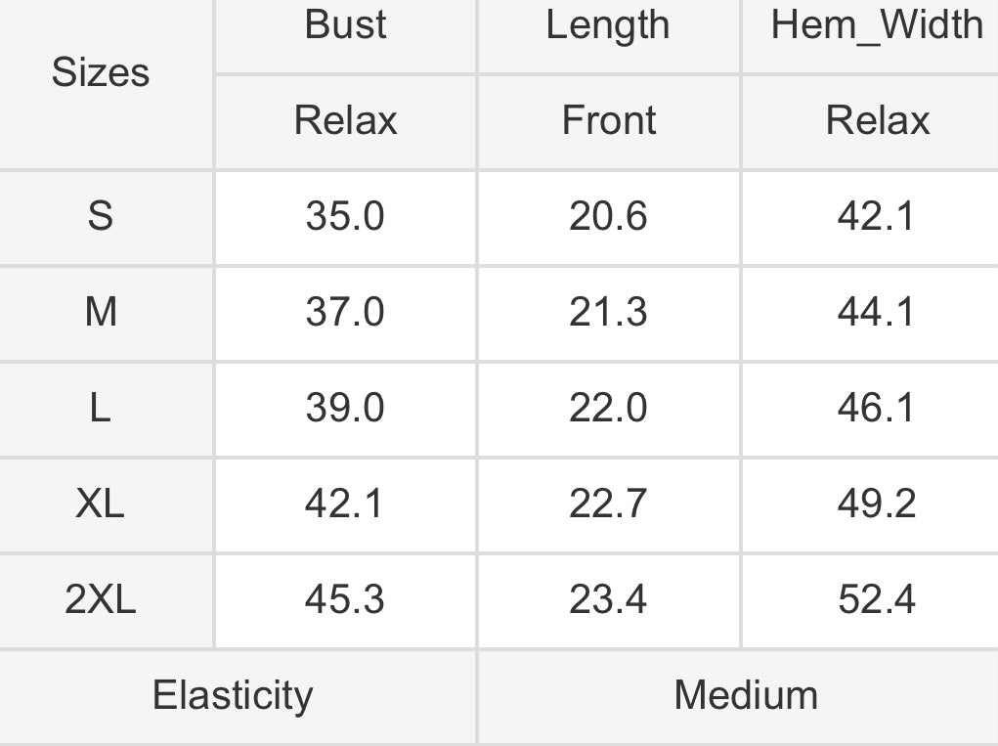Click the Relax subheader under Bust
This screenshot has width=998, height=746.
pyautogui.click(x=346, y=121)
